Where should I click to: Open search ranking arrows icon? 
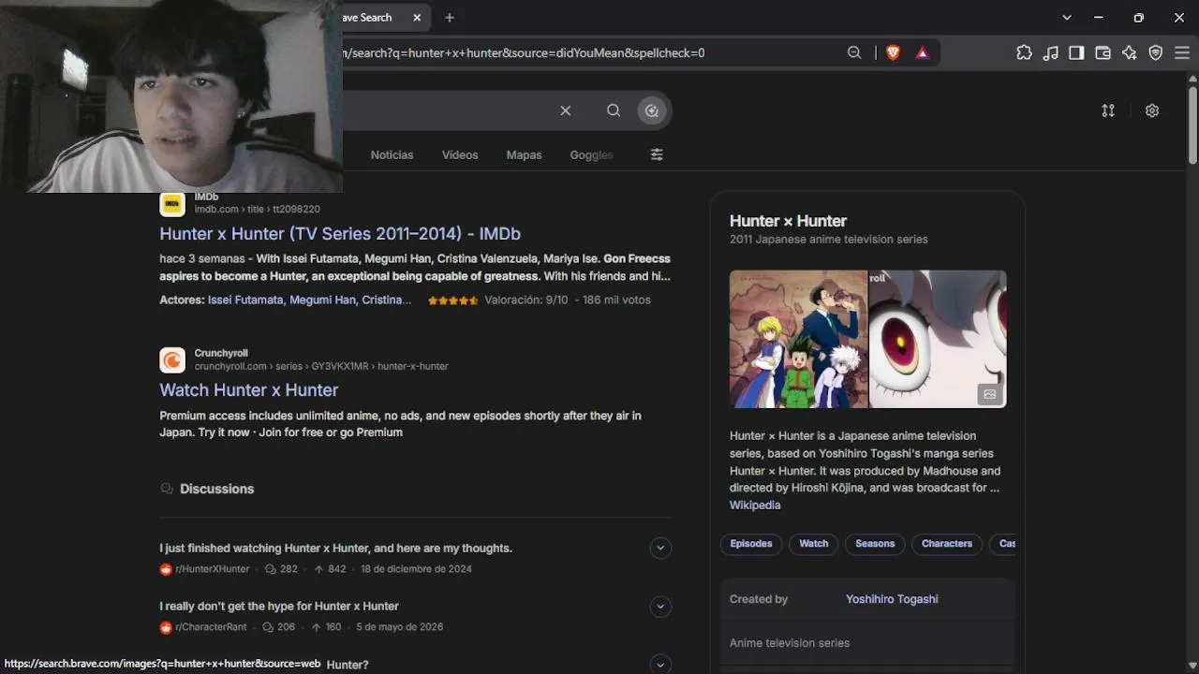(1108, 110)
